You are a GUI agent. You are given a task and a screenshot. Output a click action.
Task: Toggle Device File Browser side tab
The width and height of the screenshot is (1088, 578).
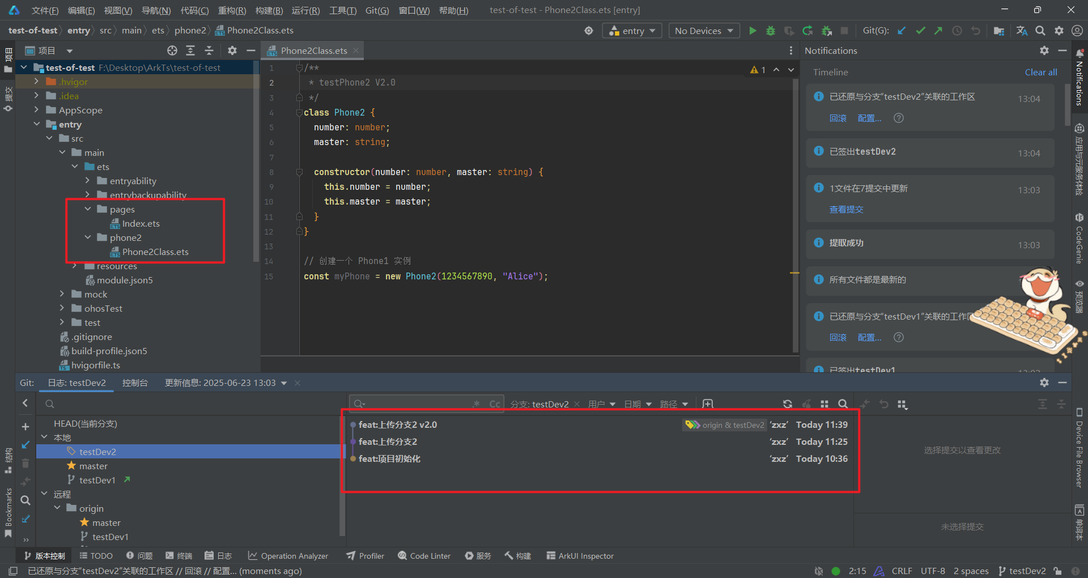coord(1079,448)
